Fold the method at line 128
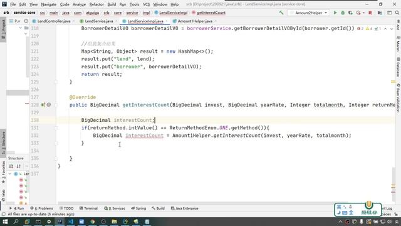 [56, 105]
